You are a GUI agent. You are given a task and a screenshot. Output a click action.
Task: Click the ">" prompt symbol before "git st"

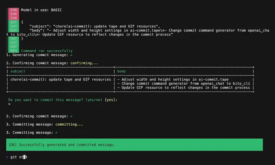tap(7, 157)
